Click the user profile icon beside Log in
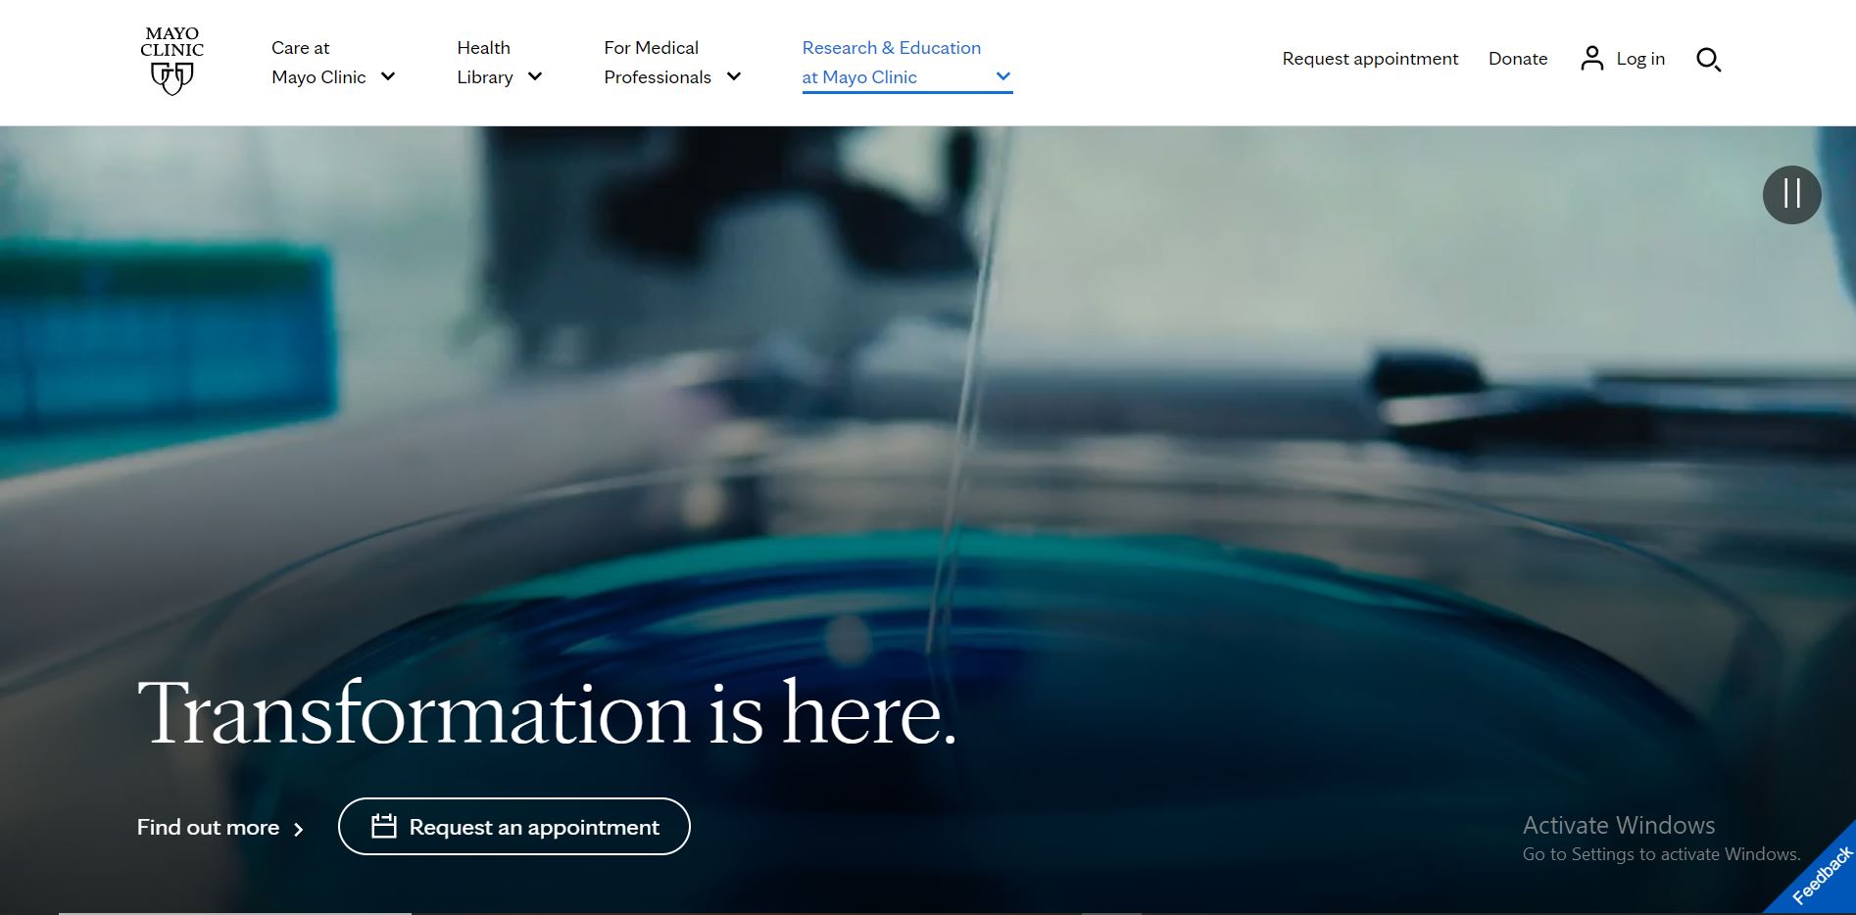Image resolution: width=1856 pixels, height=915 pixels. pos(1591,59)
